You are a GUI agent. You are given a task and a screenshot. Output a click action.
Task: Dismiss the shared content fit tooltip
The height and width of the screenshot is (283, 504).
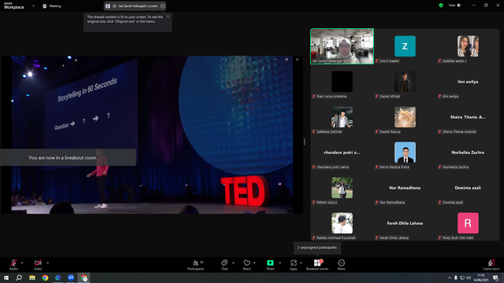168,17
